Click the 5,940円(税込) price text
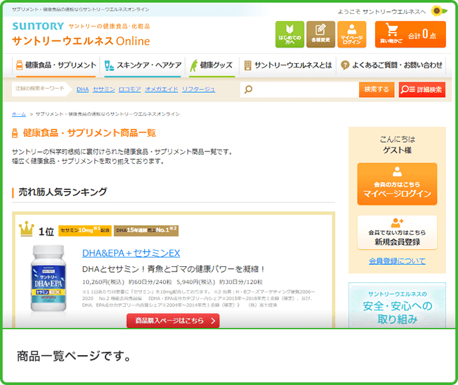The height and width of the screenshot is (385, 458). tap(195, 282)
